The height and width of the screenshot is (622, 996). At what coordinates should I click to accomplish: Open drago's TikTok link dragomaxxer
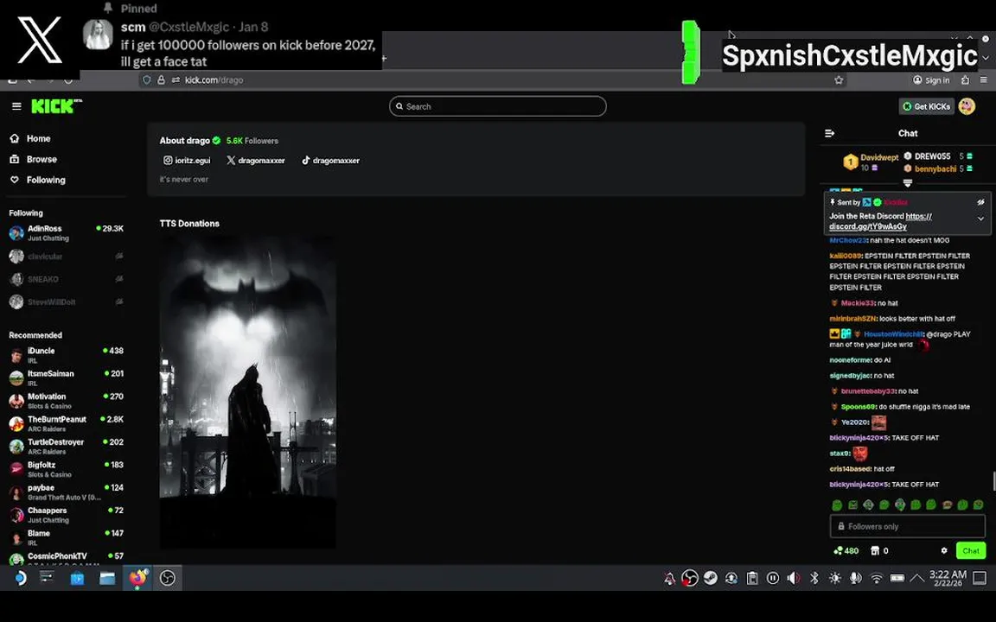click(x=330, y=161)
